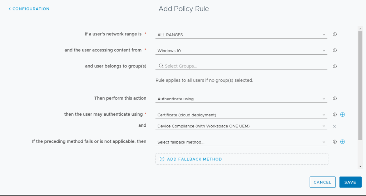Click the Select Groups search field
Viewport: 366px width, 196px height.
pos(242,66)
